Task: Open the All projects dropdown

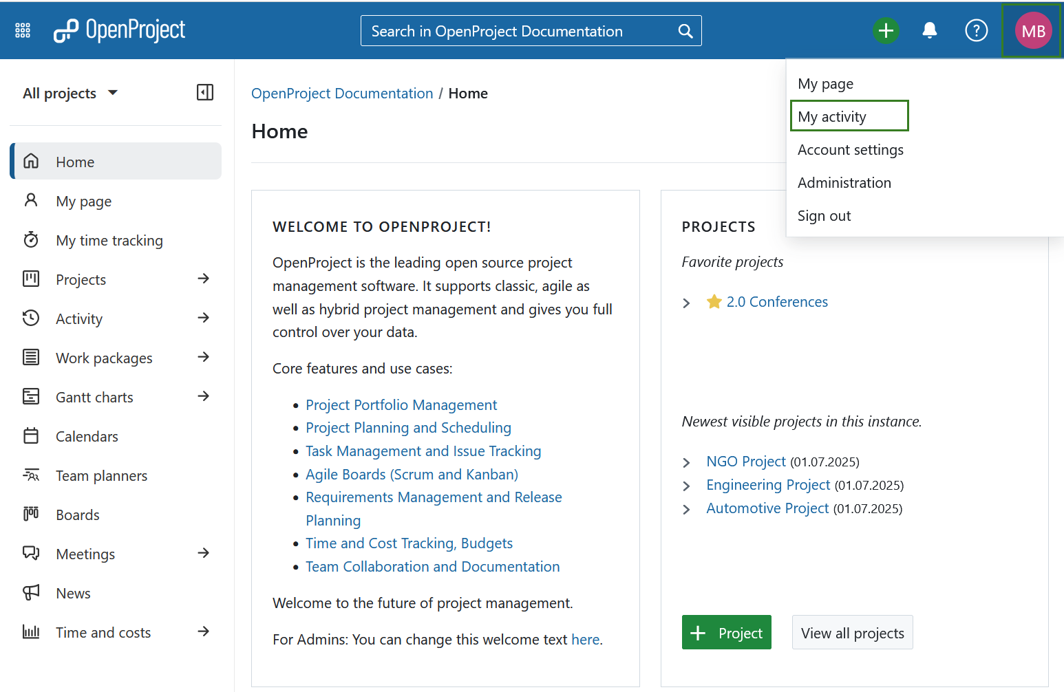Action: click(x=70, y=93)
